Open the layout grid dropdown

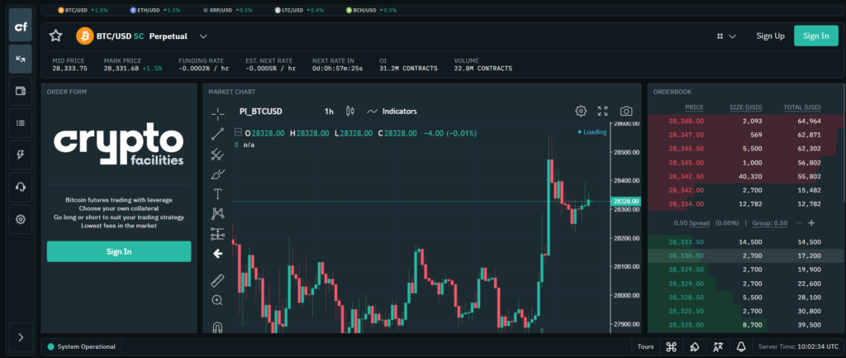pyautogui.click(x=726, y=36)
